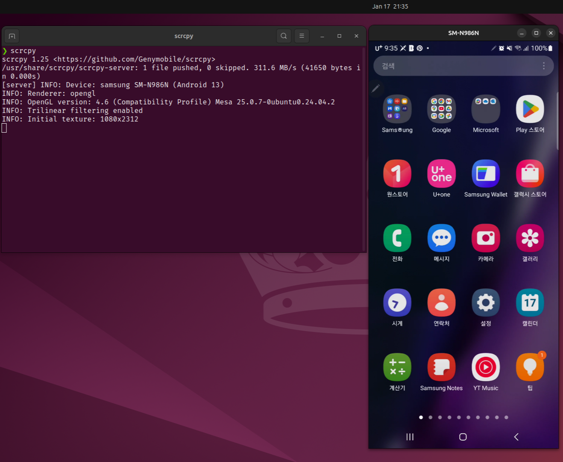Minimize the SM-N986N scrcpy window
The image size is (563, 462).
coord(522,33)
